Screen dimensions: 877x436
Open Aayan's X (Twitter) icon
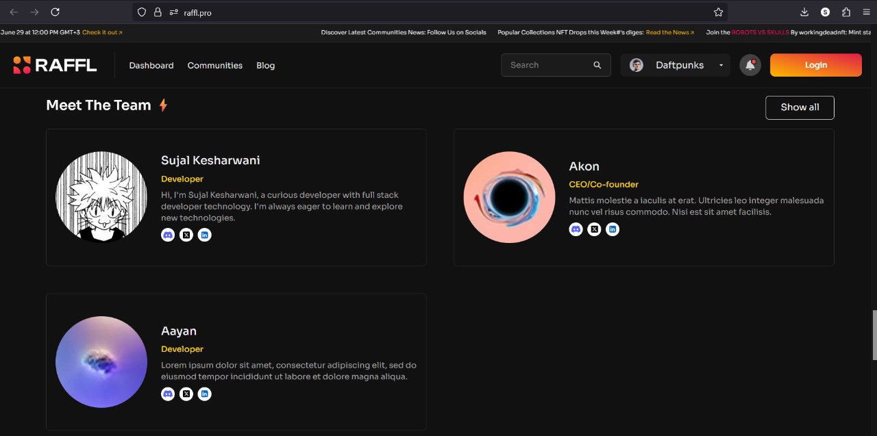[x=186, y=394]
